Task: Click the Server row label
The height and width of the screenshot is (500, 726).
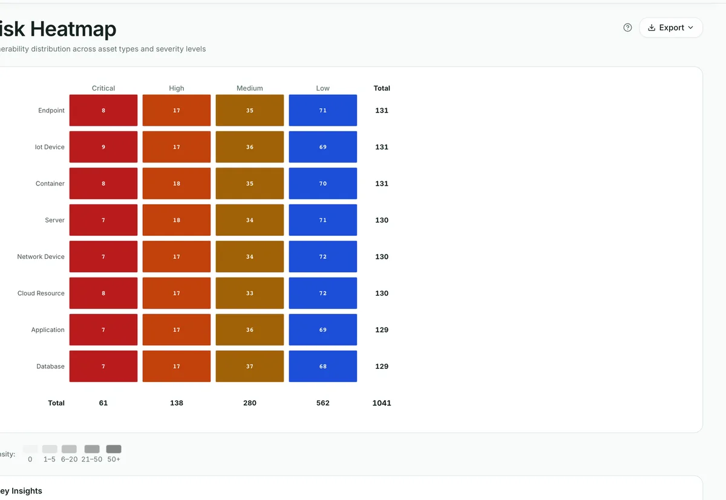Action: pos(54,220)
